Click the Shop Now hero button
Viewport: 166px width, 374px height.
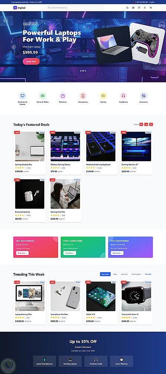(31, 61)
